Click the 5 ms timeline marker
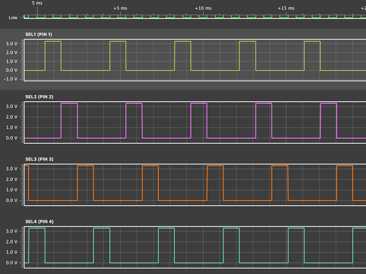366x274 pixels. click(37, 3)
